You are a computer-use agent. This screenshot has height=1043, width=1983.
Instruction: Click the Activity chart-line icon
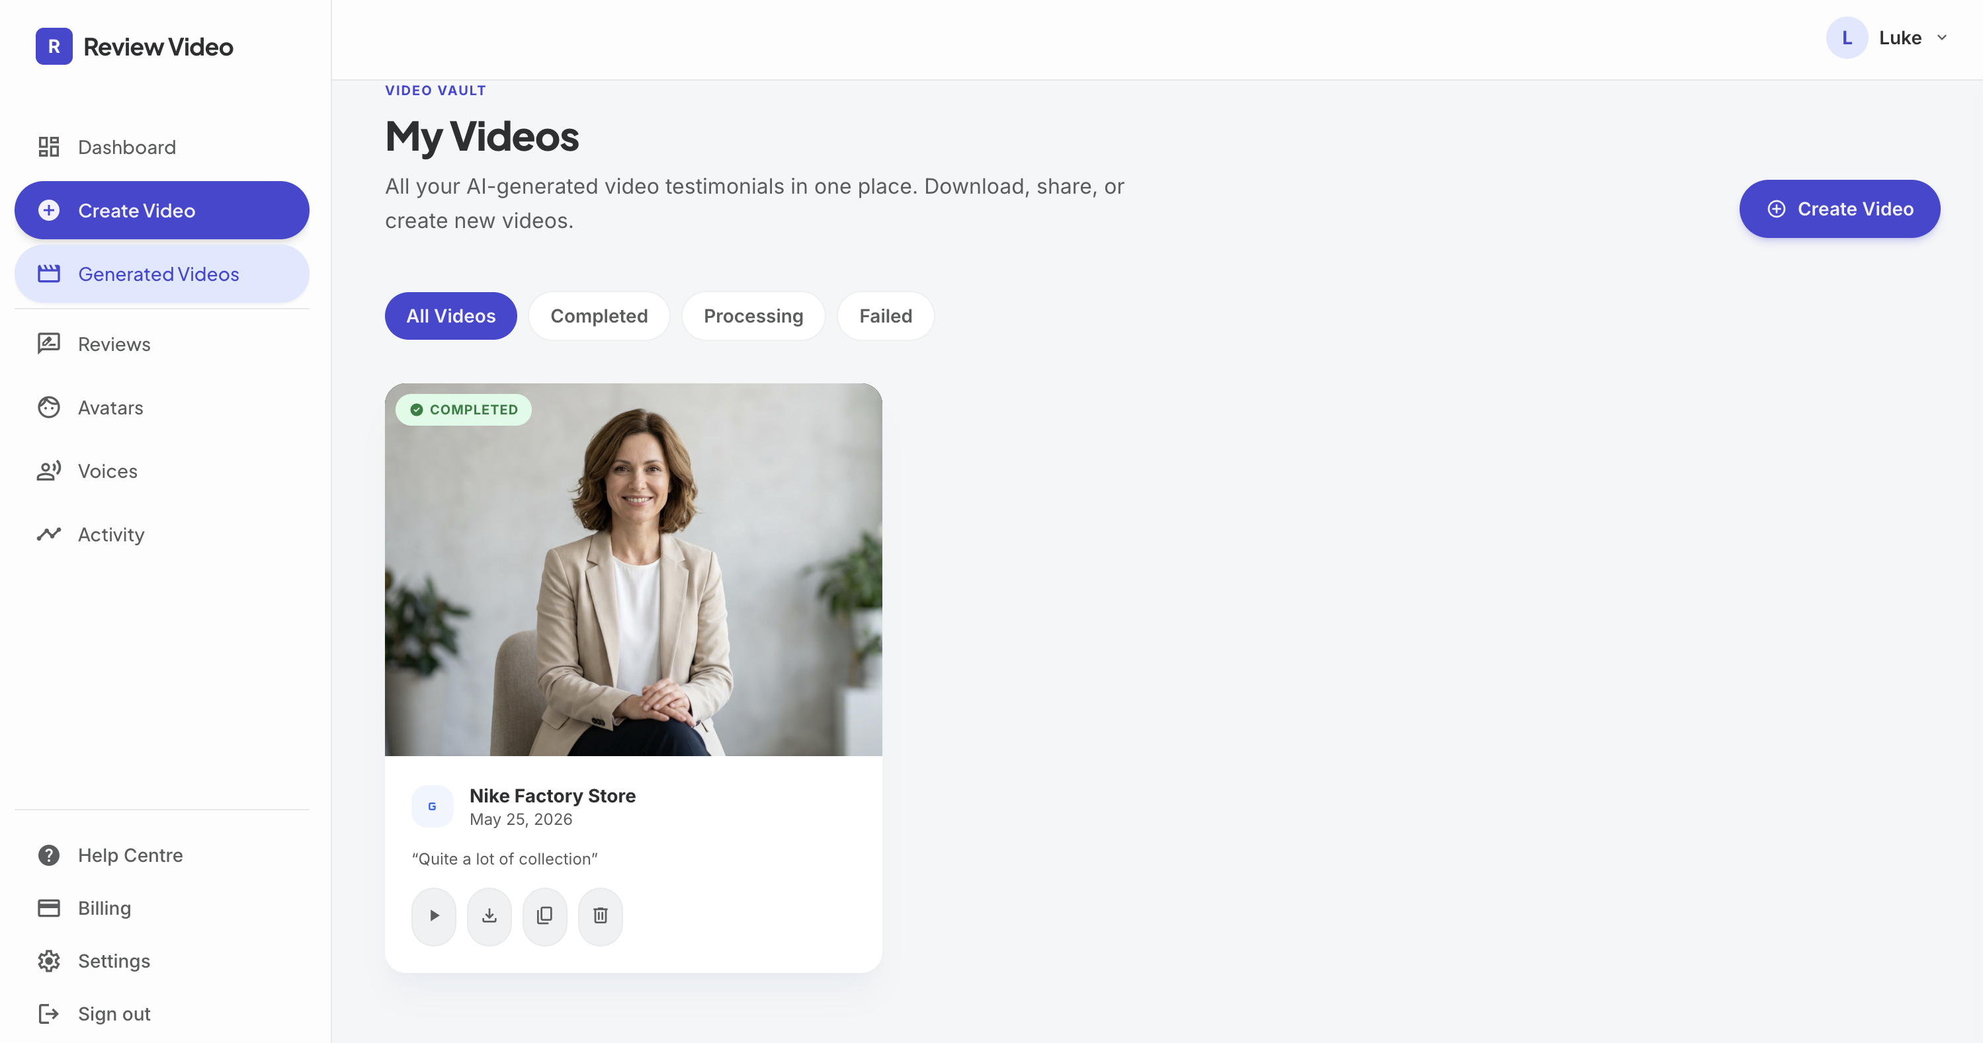[x=48, y=535]
